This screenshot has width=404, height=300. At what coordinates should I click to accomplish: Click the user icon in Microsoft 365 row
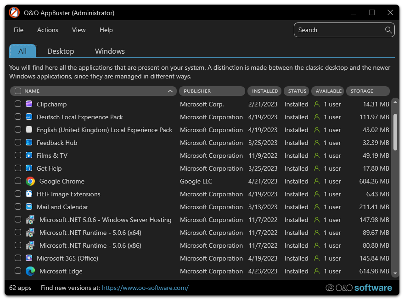pos(317,258)
